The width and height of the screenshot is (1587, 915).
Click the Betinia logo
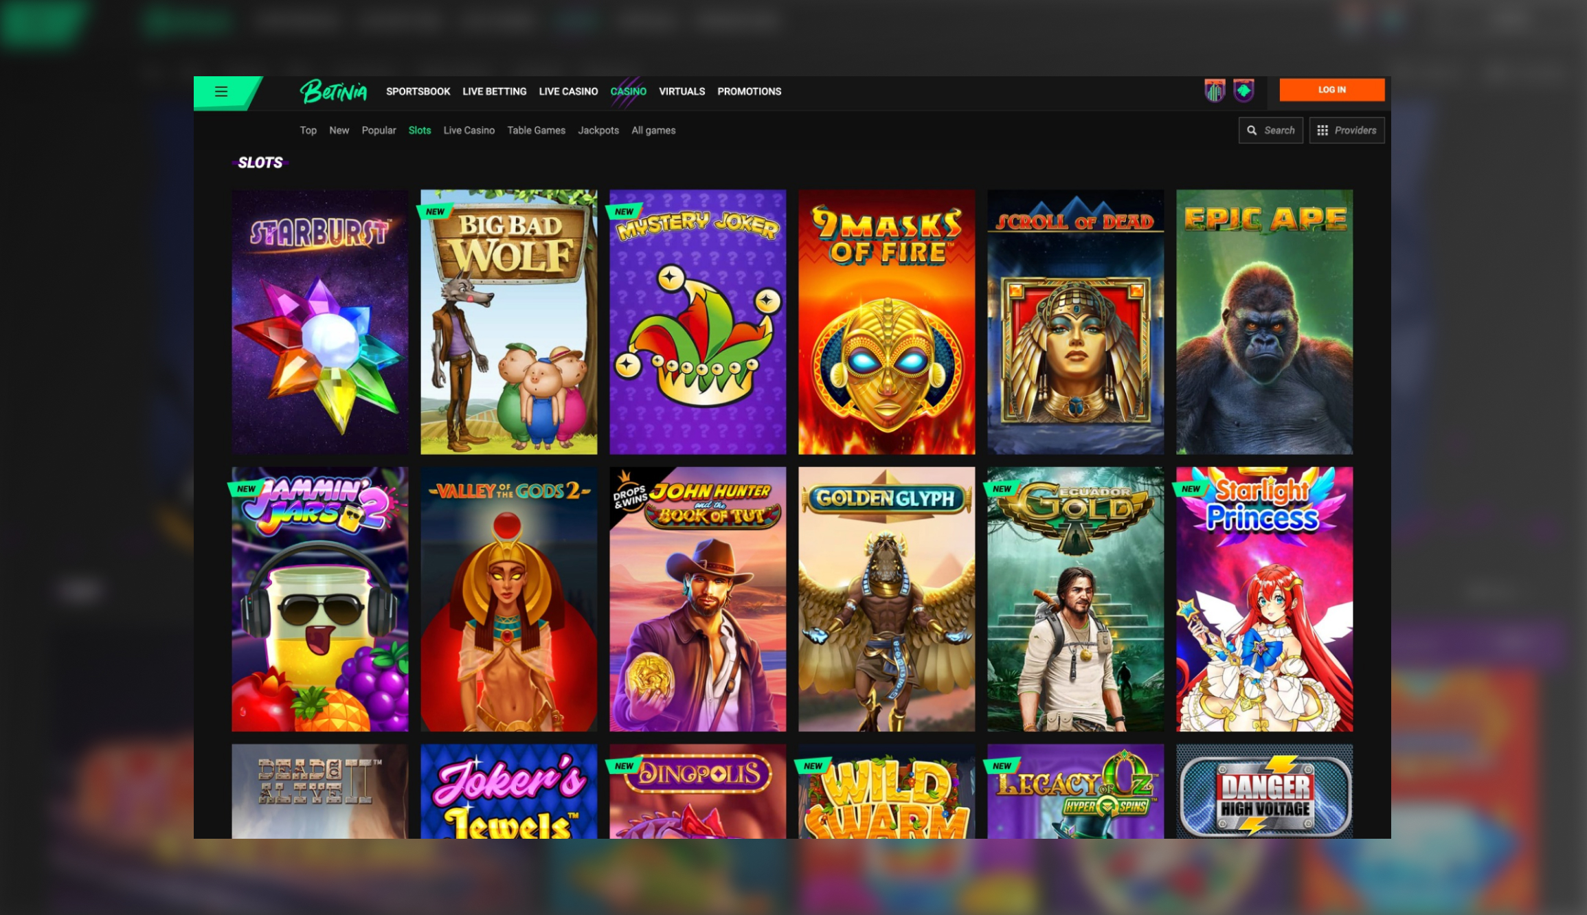click(x=335, y=91)
